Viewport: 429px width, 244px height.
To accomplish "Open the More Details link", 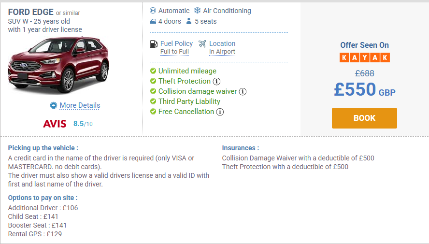I will pos(80,105).
